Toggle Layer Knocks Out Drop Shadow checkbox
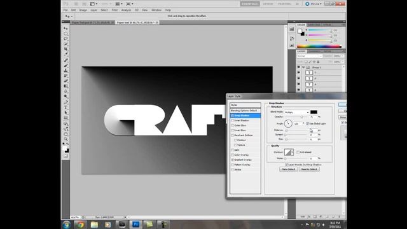 click(287, 165)
